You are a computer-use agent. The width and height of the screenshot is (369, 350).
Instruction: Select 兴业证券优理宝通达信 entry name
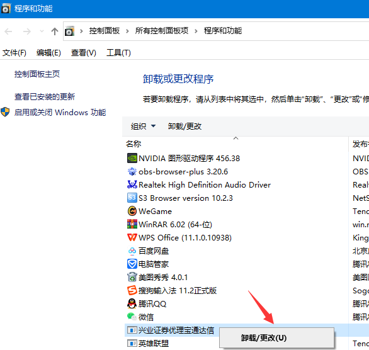[176, 330]
